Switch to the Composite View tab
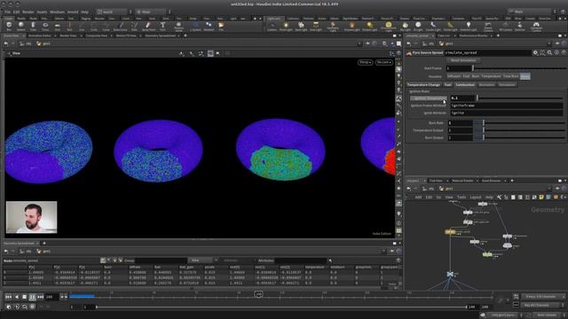This screenshot has width=568, height=319. [97, 35]
